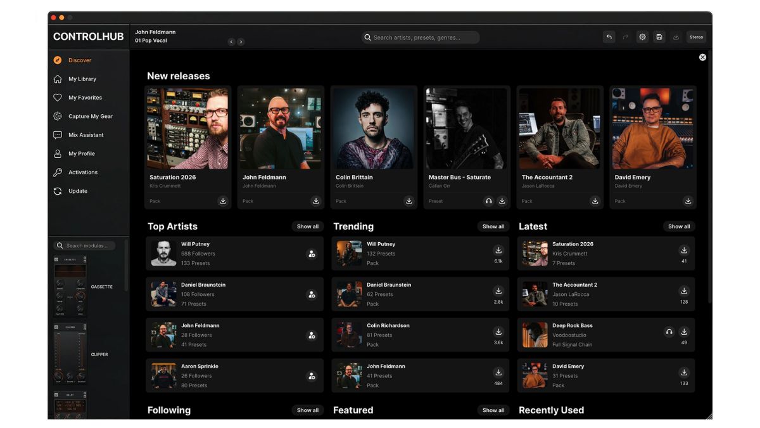Preview Master Bus - Saturate with headphones icon
The image size is (760, 428).
pos(488,201)
